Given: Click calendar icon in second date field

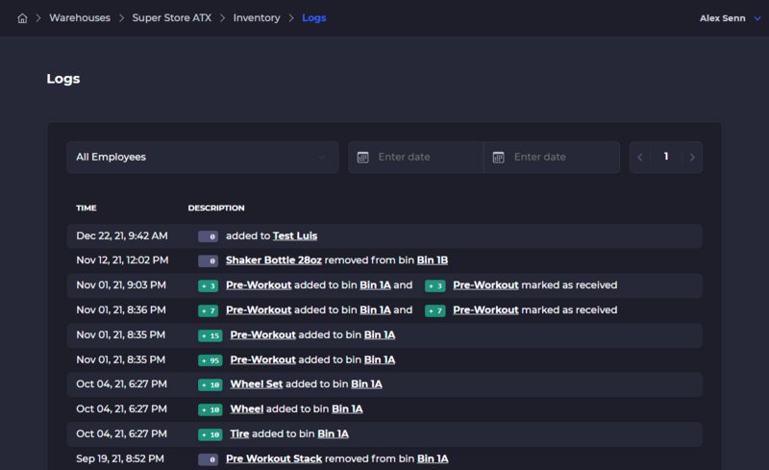Looking at the screenshot, I should (x=499, y=157).
